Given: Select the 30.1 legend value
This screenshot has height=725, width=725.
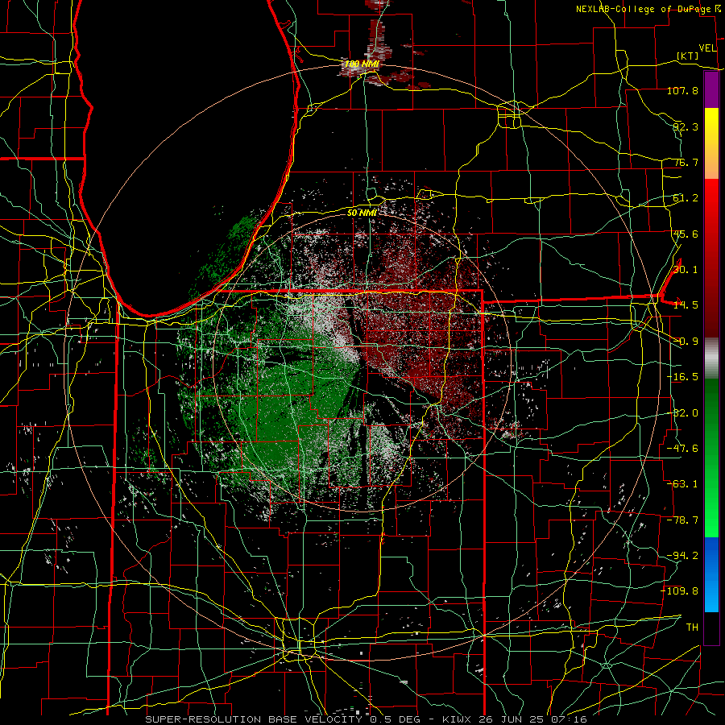Looking at the screenshot, I should [x=686, y=270].
